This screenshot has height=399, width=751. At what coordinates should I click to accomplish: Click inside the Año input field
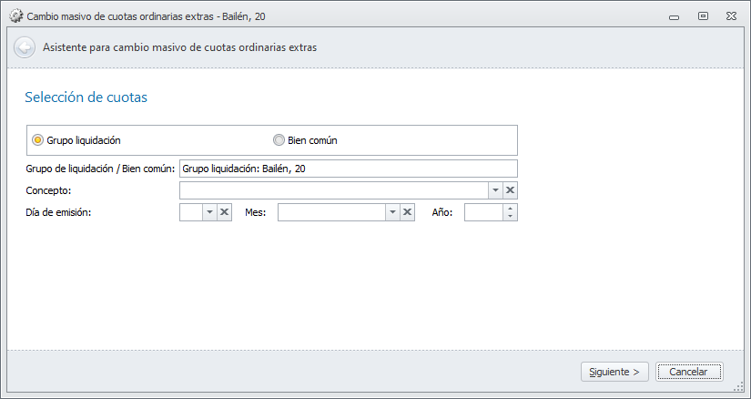click(483, 212)
